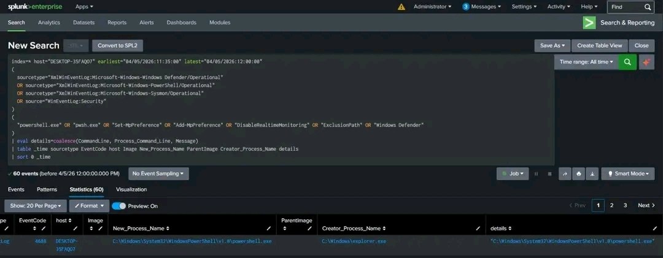The height and width of the screenshot is (258, 663).
Task: Open the Settings dropdown menu
Action: click(524, 7)
